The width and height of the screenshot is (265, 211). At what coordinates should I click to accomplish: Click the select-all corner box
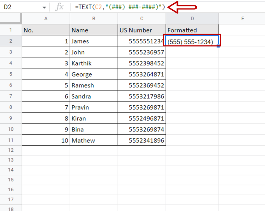(x=11, y=18)
